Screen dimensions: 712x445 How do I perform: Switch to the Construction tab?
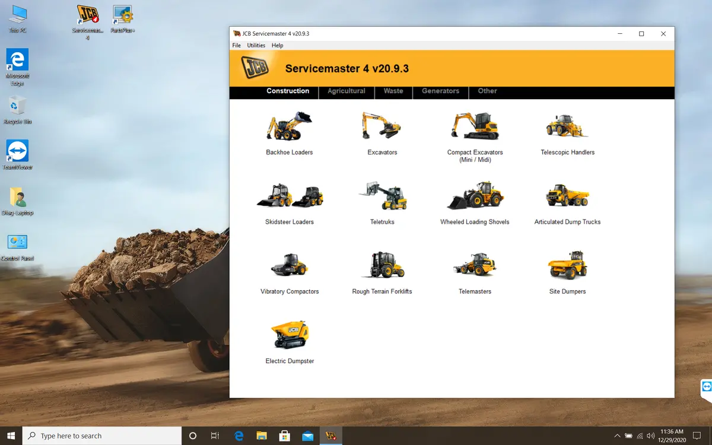coord(288,91)
